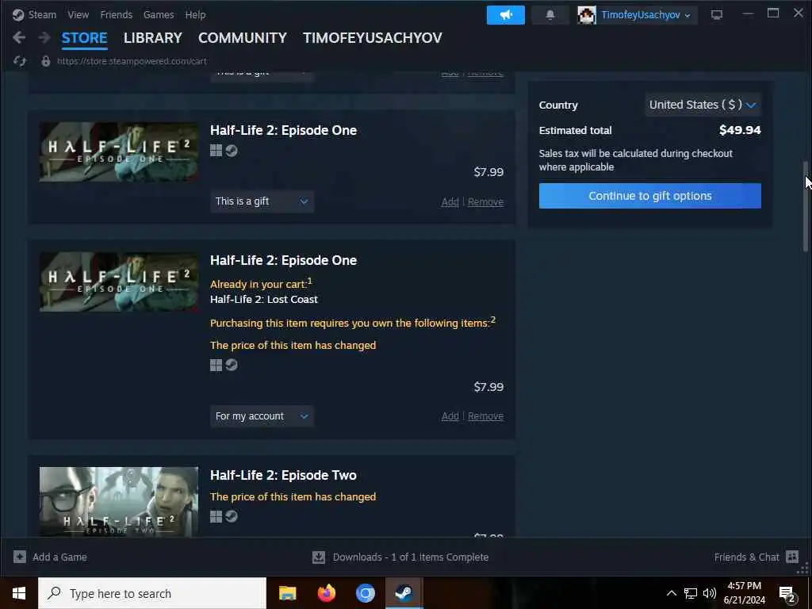This screenshot has height=609, width=812.
Task: Launch Firefox from the taskbar
Action: (x=326, y=593)
